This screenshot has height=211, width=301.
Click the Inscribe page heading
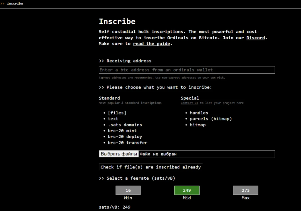(x=117, y=21)
